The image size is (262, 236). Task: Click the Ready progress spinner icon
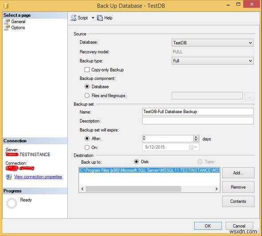[x=12, y=203]
